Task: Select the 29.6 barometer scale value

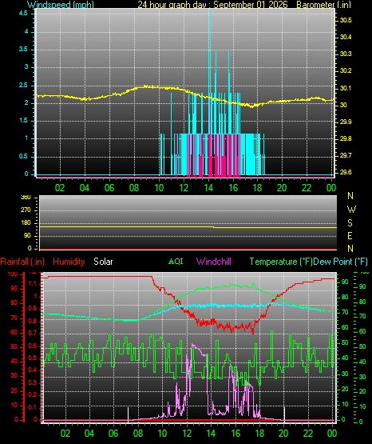Action: pos(346,172)
